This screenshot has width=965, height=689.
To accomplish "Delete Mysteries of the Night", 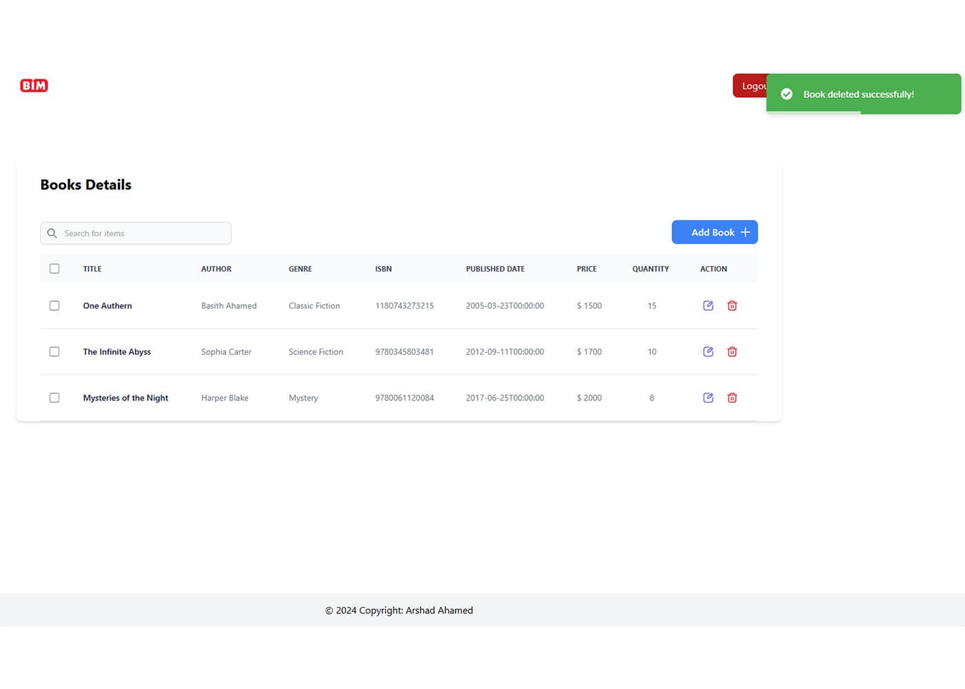I will coord(732,398).
